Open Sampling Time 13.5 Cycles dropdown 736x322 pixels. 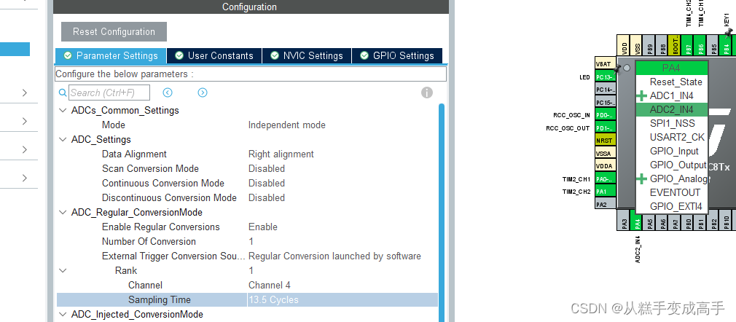(342, 300)
